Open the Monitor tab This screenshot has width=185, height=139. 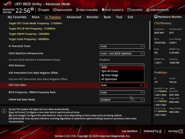(x=92, y=17)
